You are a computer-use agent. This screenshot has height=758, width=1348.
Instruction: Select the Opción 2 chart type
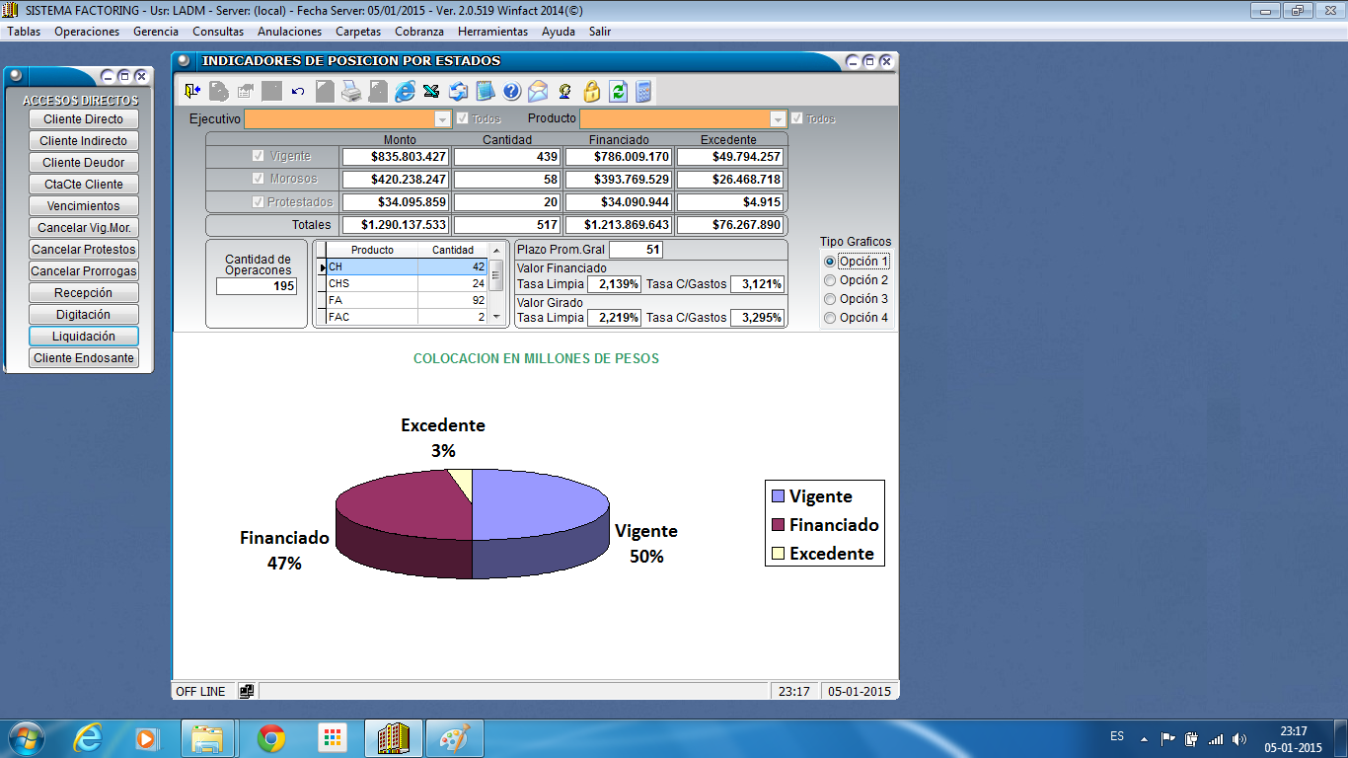(830, 280)
